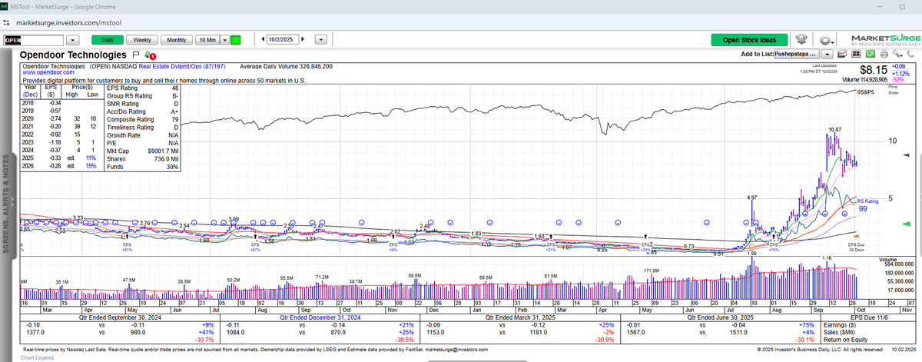922x362 pixels.
Task: Click the Average Daily Volume 326,846,200 text
Action: tap(287, 66)
